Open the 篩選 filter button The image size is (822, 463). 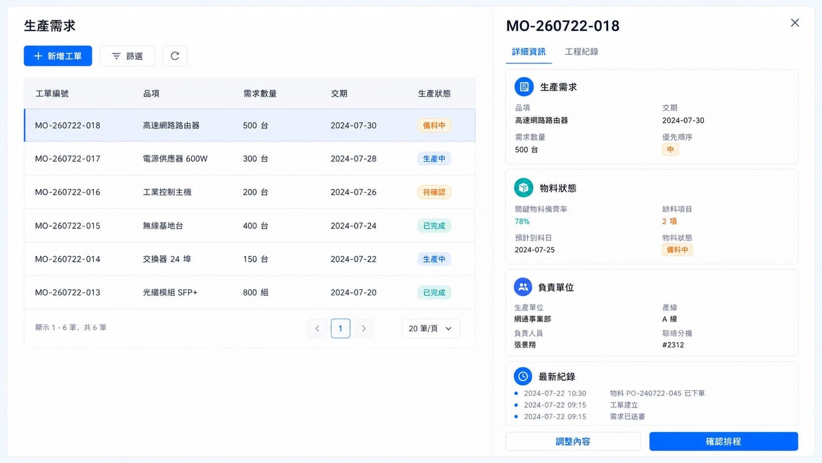127,56
